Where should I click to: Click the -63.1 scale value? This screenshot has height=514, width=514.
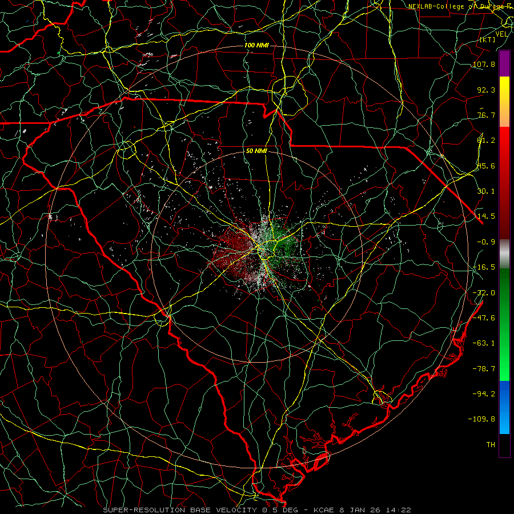point(484,343)
